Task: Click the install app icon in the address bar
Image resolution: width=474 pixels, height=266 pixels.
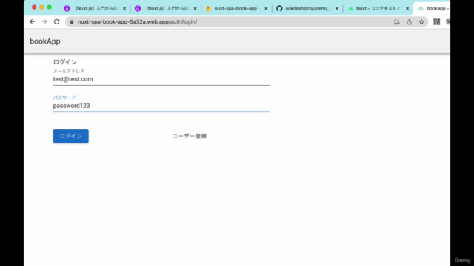Action: (397, 21)
